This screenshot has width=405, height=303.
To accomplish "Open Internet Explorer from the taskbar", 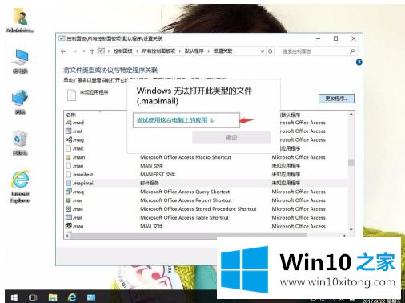I will (x=72, y=297).
